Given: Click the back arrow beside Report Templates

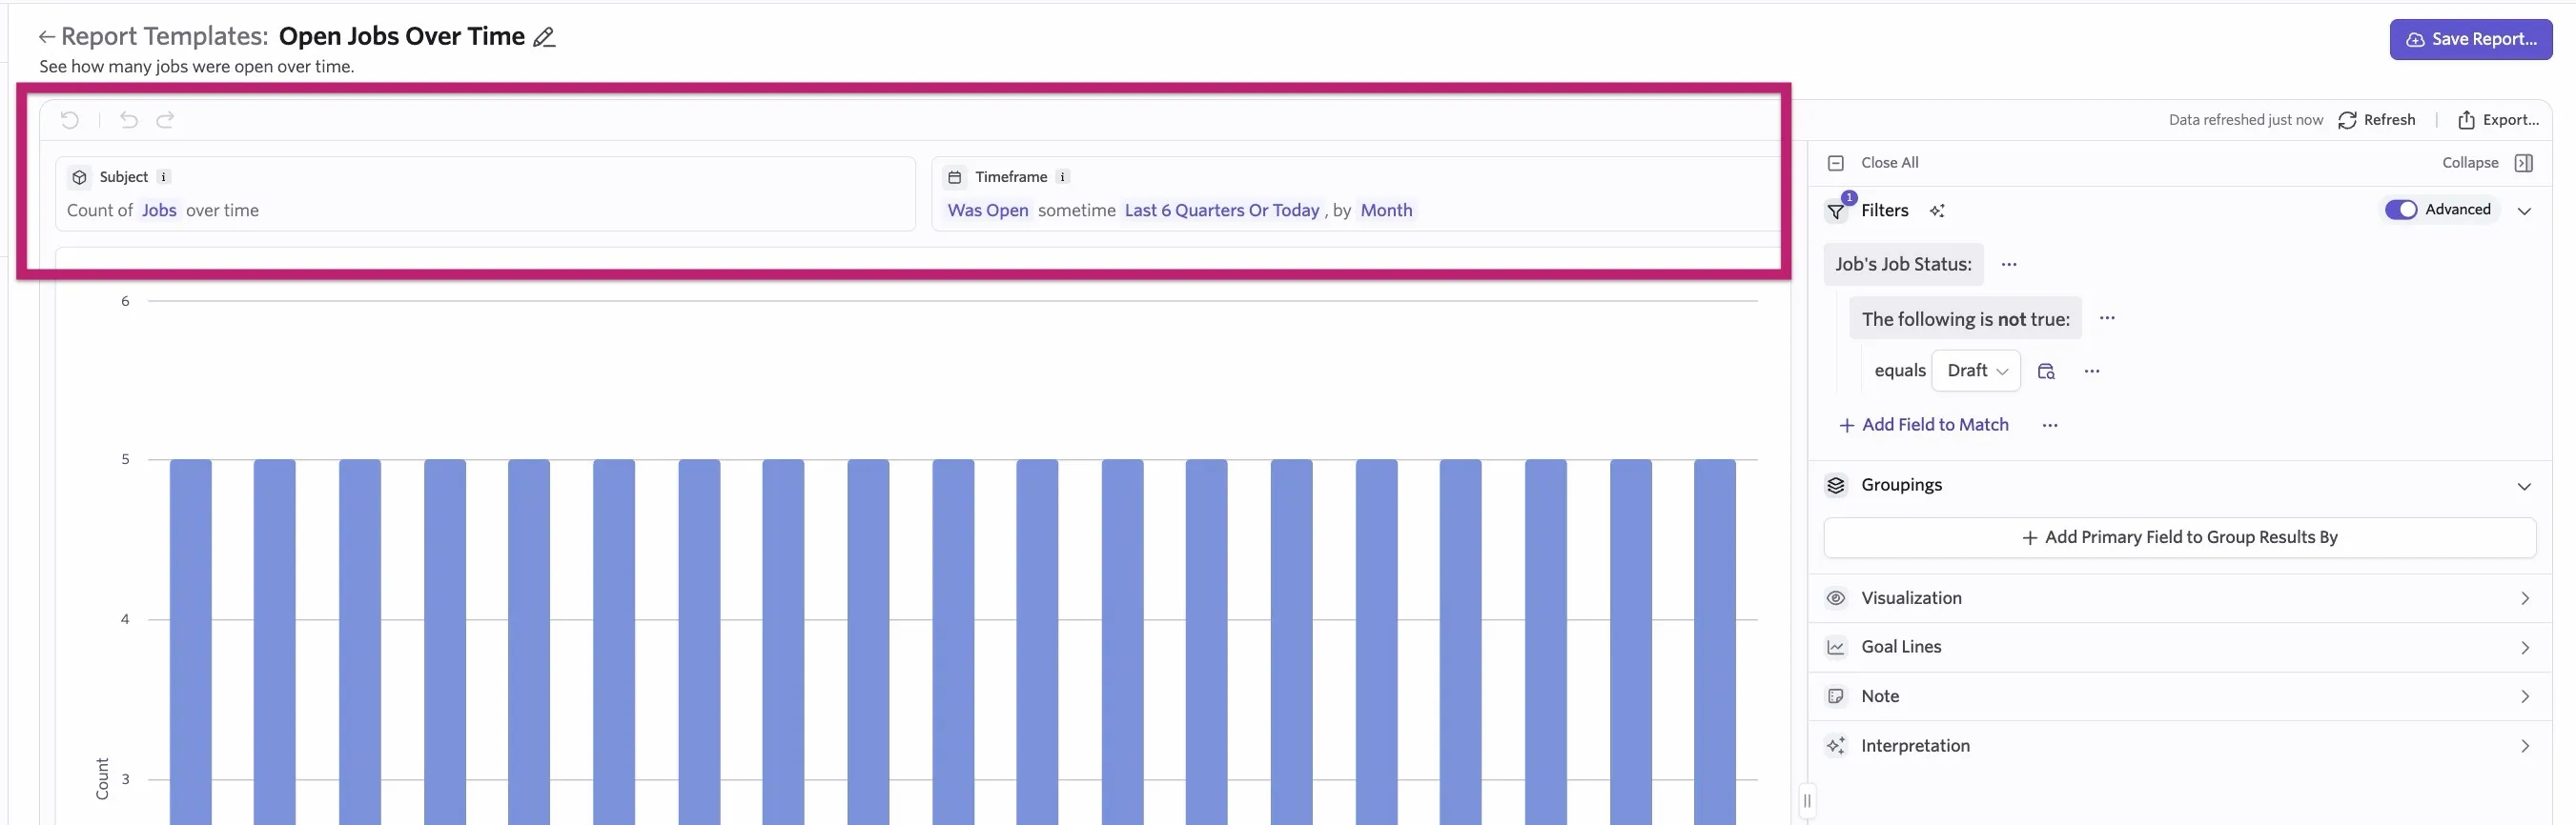Looking at the screenshot, I should click(46, 37).
